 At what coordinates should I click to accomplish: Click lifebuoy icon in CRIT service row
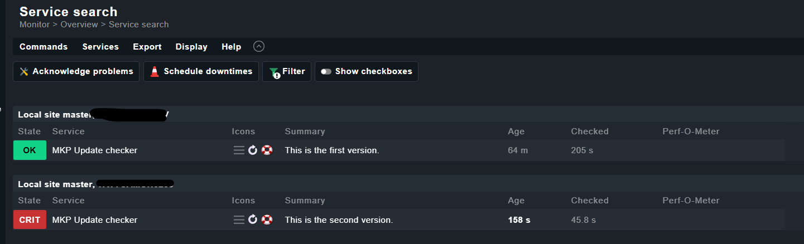point(267,220)
